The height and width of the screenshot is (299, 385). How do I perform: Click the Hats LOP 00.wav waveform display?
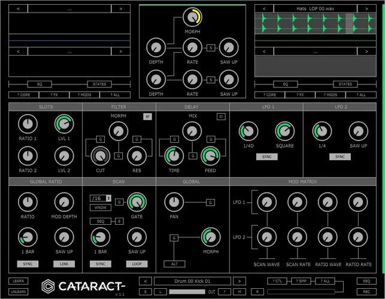(316, 23)
